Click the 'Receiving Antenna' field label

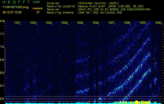tap(60, 13)
